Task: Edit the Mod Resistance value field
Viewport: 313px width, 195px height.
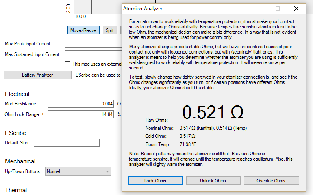Action: click(x=81, y=104)
